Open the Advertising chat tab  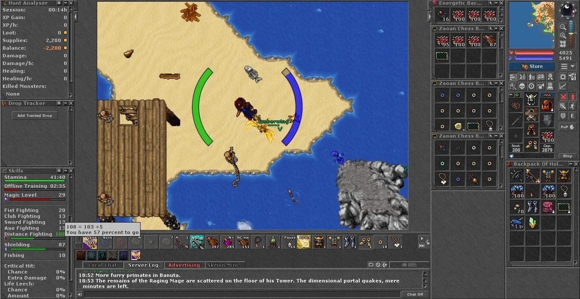point(184,265)
